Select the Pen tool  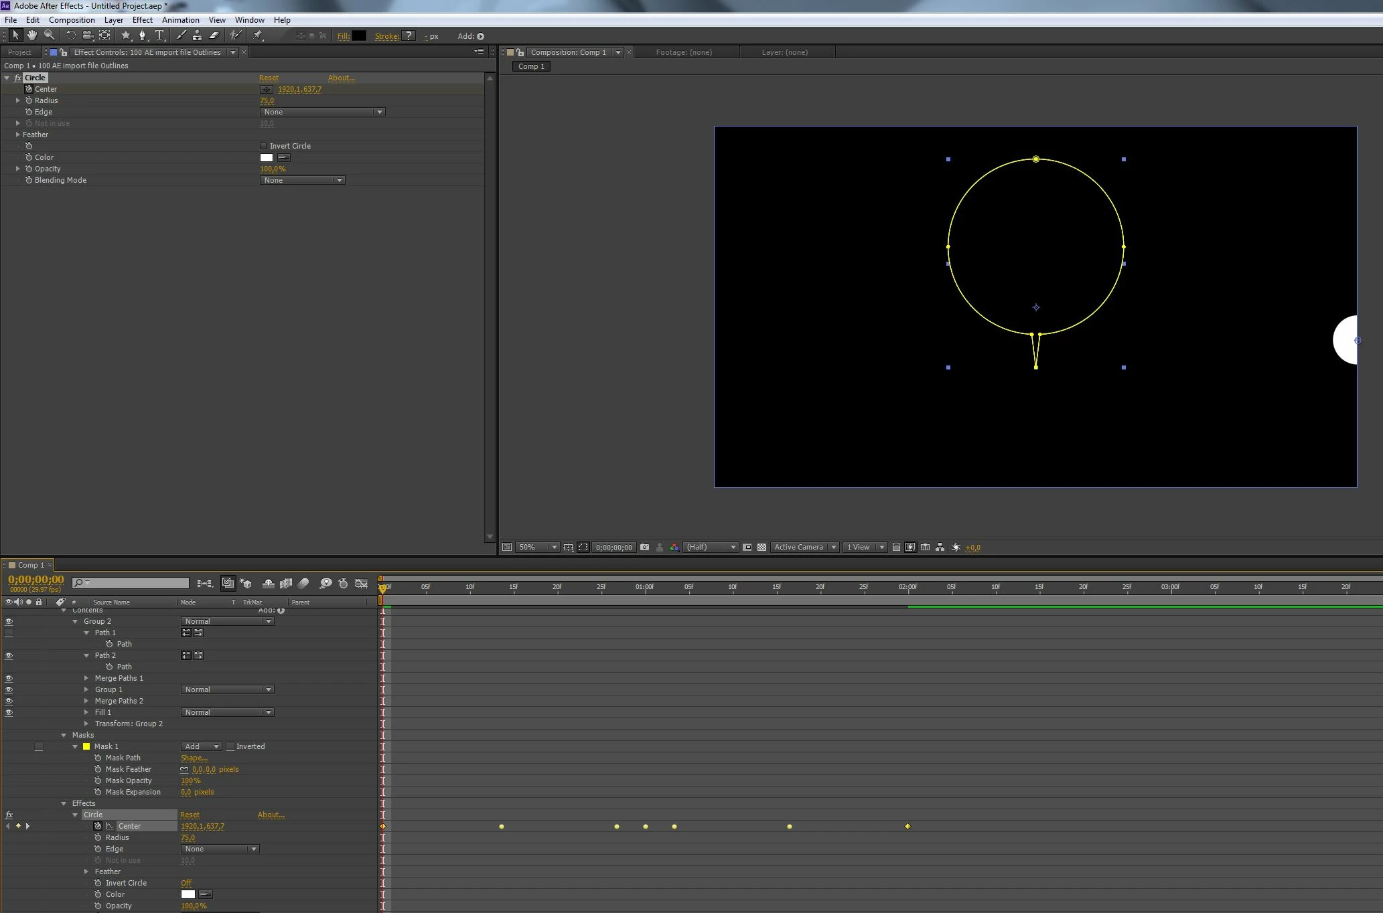[x=142, y=35]
